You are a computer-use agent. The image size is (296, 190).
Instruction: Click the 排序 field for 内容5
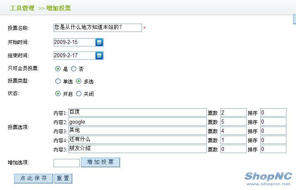click(273, 149)
